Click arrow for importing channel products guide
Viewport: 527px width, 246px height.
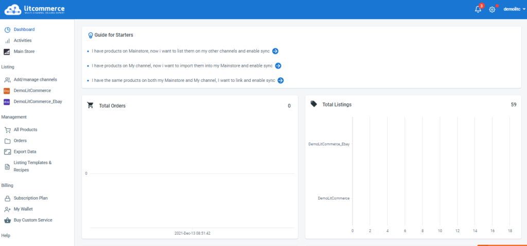coord(278,66)
